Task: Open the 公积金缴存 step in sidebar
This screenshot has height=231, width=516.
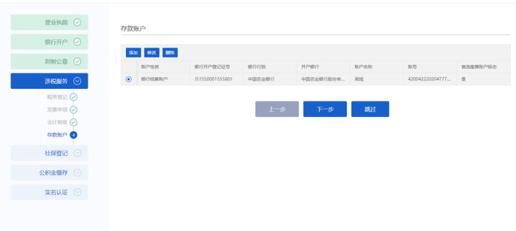Action: 49,172
